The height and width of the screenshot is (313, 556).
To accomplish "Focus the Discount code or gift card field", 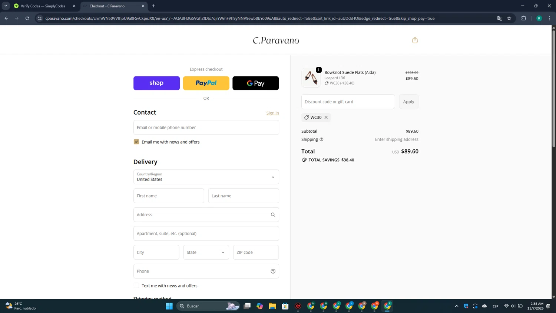I will (348, 102).
